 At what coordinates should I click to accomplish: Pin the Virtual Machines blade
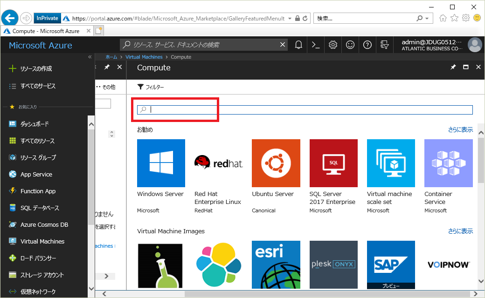pyautogui.click(x=107, y=67)
